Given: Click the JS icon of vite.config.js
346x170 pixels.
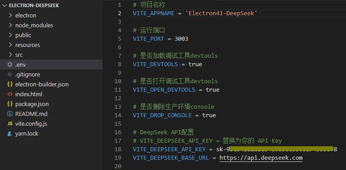Looking at the screenshot, I should pyautogui.click(x=10, y=123).
